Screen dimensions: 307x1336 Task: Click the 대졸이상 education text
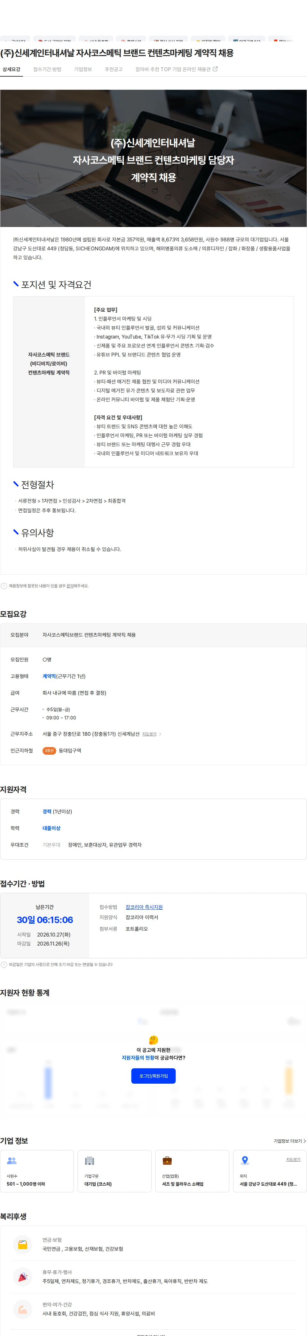coord(51,828)
